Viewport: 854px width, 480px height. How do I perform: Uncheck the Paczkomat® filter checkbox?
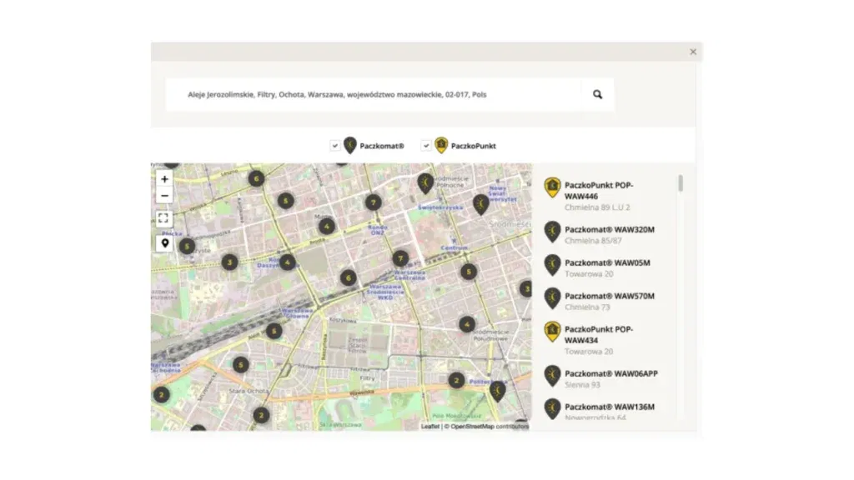tap(334, 145)
